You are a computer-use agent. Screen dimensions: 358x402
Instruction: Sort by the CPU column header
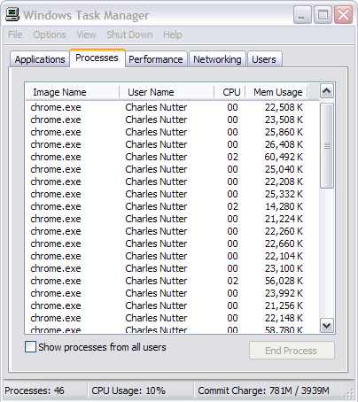(230, 92)
